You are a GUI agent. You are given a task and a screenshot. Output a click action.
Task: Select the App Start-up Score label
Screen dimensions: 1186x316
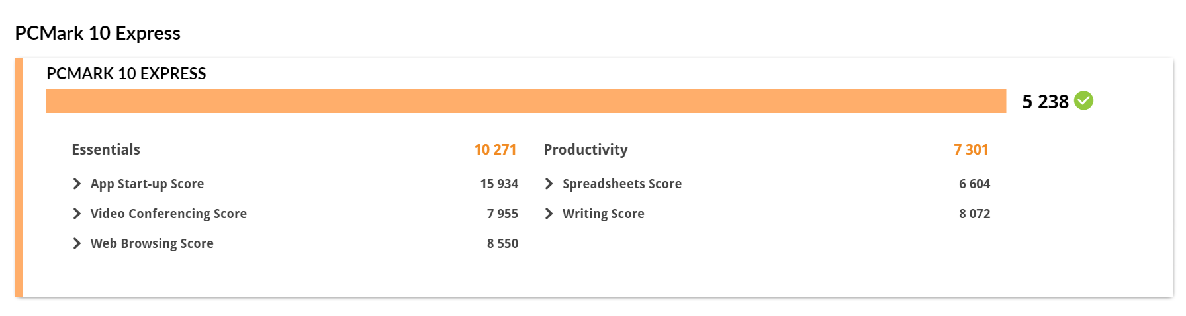pyautogui.click(x=147, y=184)
